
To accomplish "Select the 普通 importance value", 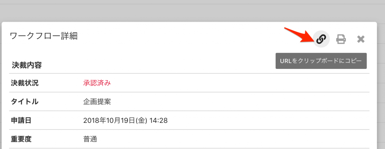I will 90,139.
